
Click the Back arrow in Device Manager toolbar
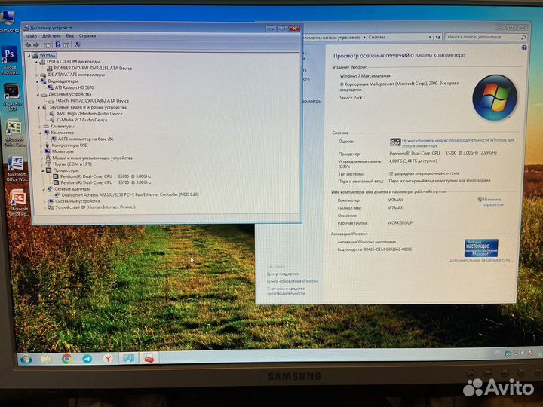pyautogui.click(x=28, y=45)
